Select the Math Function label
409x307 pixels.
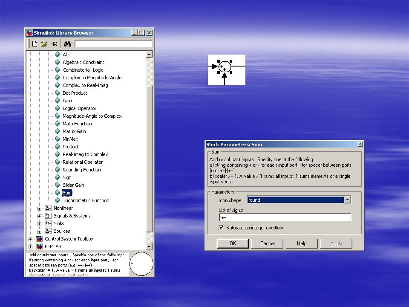coord(77,124)
